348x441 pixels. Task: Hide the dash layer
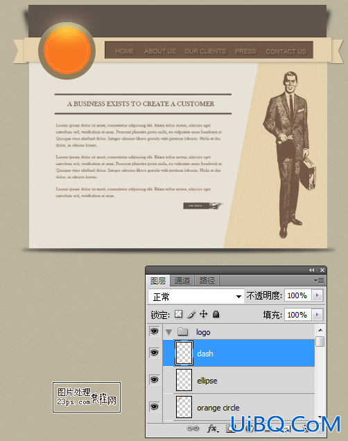pyautogui.click(x=154, y=353)
